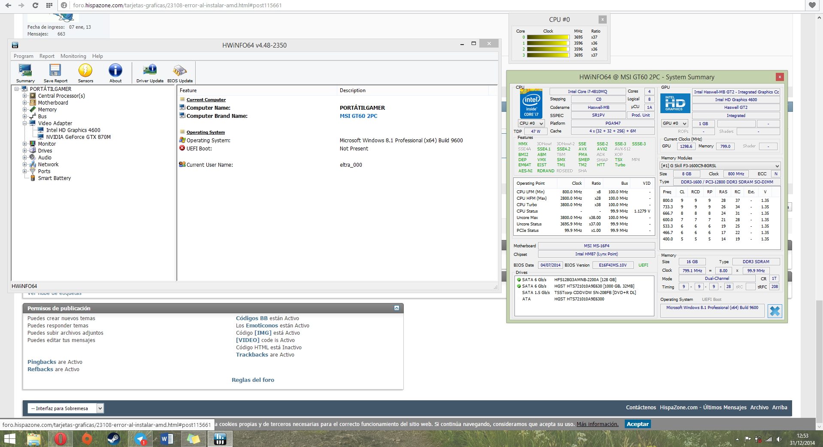Click the Feature column header
This screenshot has width=823, height=447.
(257, 90)
